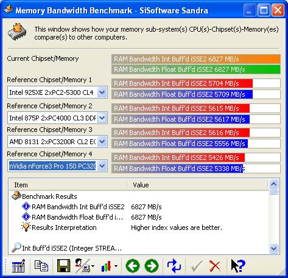The image size is (288, 278).
Task: Open Reference Chipset/Memory 3 dropdown arrow
Action: click(102, 142)
